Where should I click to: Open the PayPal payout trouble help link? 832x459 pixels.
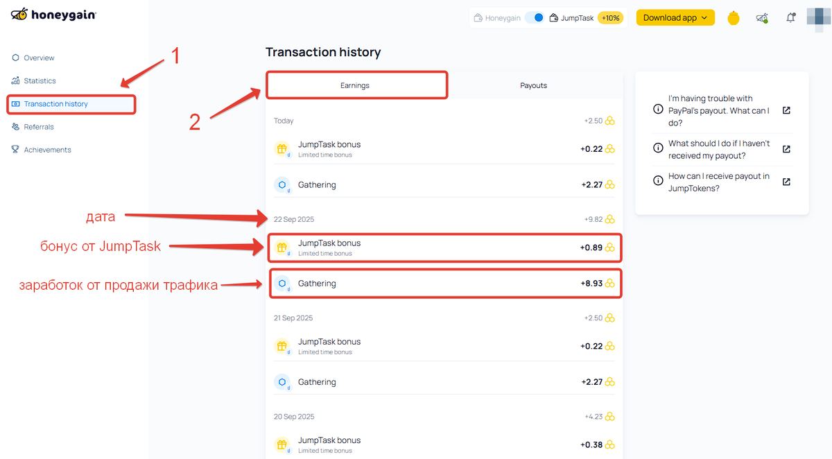click(x=718, y=110)
